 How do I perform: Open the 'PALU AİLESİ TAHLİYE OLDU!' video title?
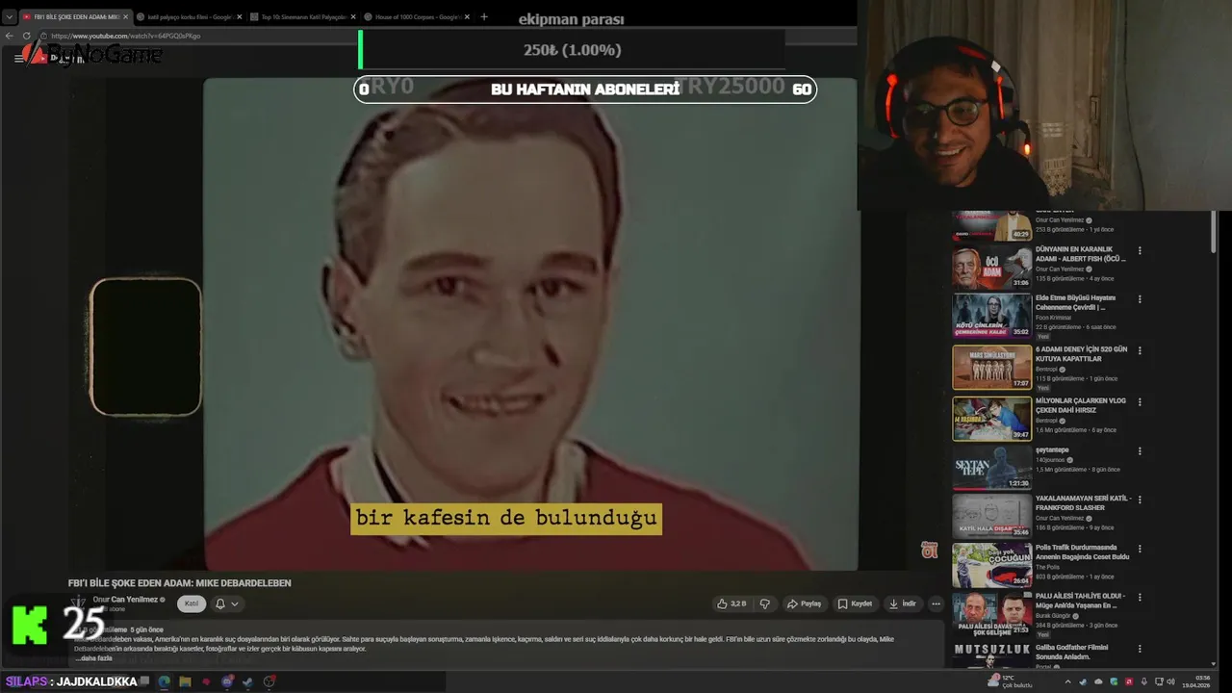click(x=1080, y=601)
